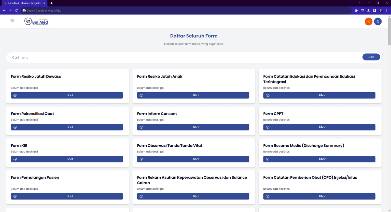Open the browser side panel control

point(374,10)
